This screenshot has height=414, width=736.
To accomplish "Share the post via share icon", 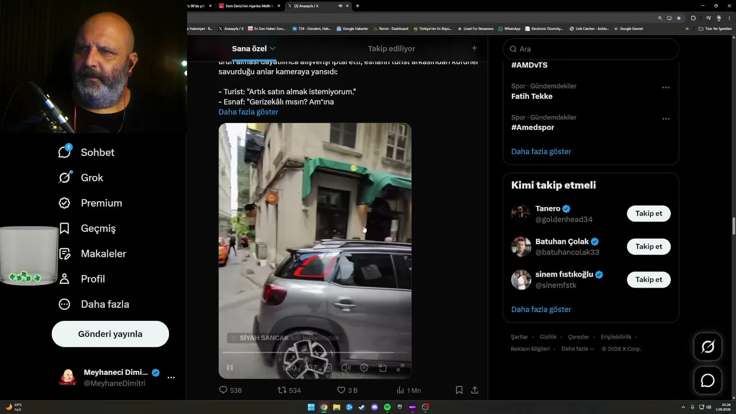I will (475, 390).
